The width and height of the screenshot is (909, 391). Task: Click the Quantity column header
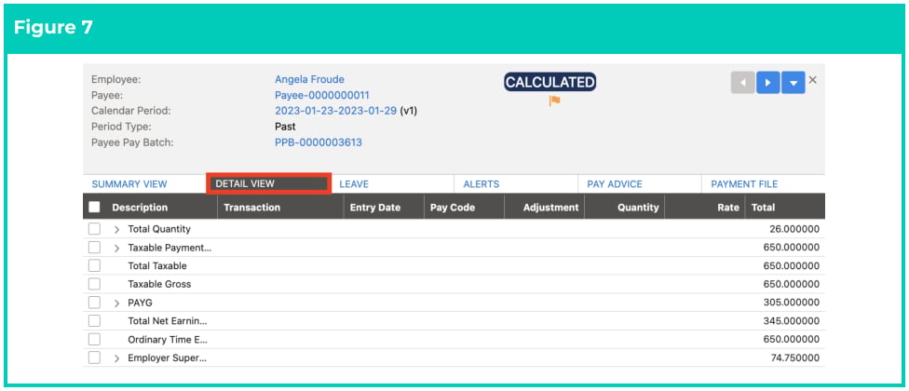click(638, 208)
